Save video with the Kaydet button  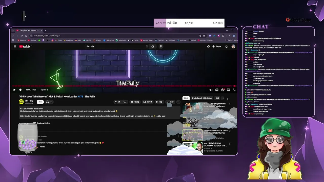pyautogui.click(x=148, y=102)
